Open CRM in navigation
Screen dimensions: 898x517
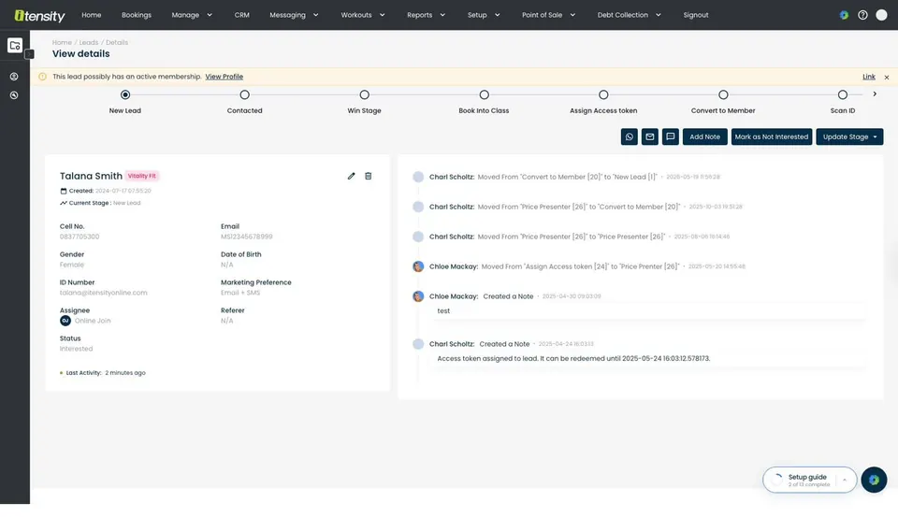241,15
